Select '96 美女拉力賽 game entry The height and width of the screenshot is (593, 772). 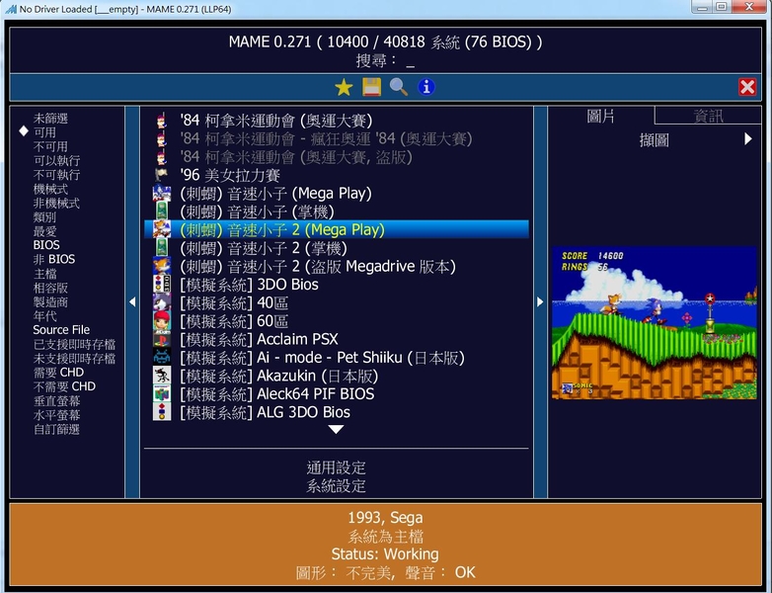tap(337, 175)
